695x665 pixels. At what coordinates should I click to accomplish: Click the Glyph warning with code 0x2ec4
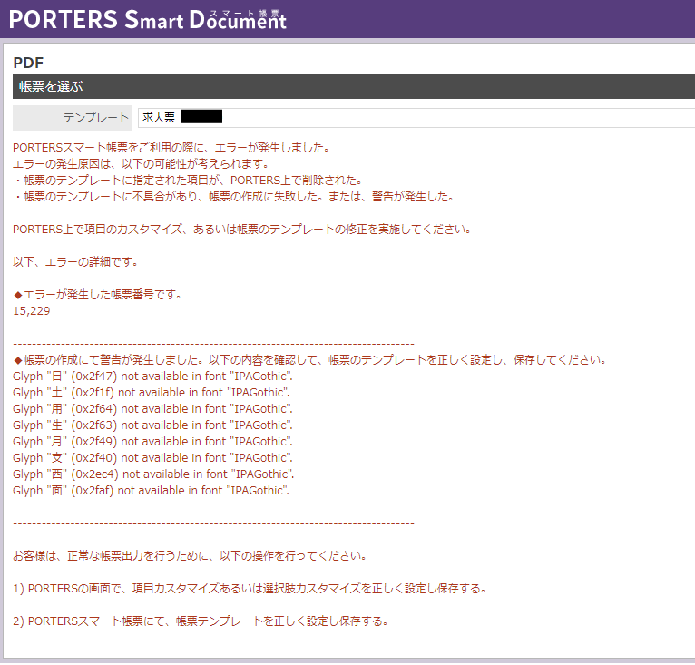click(x=153, y=474)
